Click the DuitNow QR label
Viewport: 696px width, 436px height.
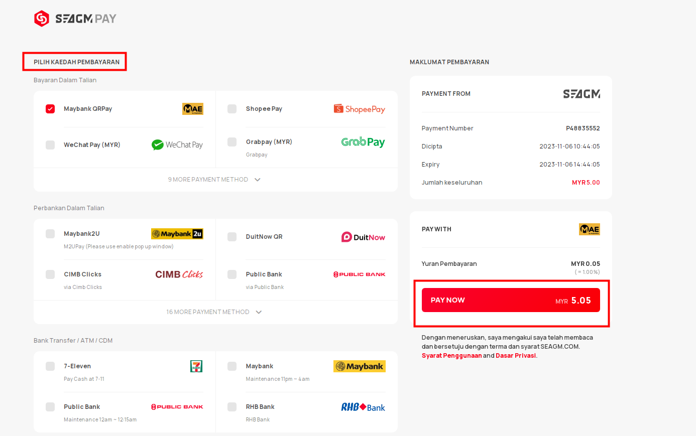[264, 237]
